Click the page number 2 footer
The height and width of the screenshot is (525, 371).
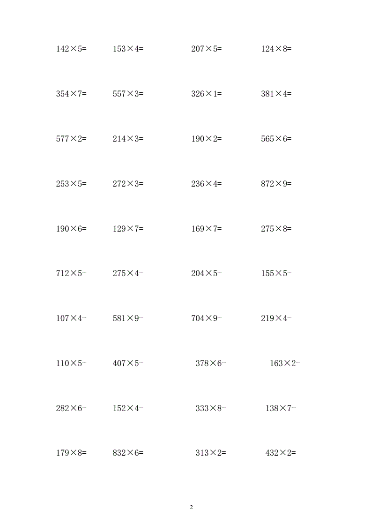pos(191,507)
